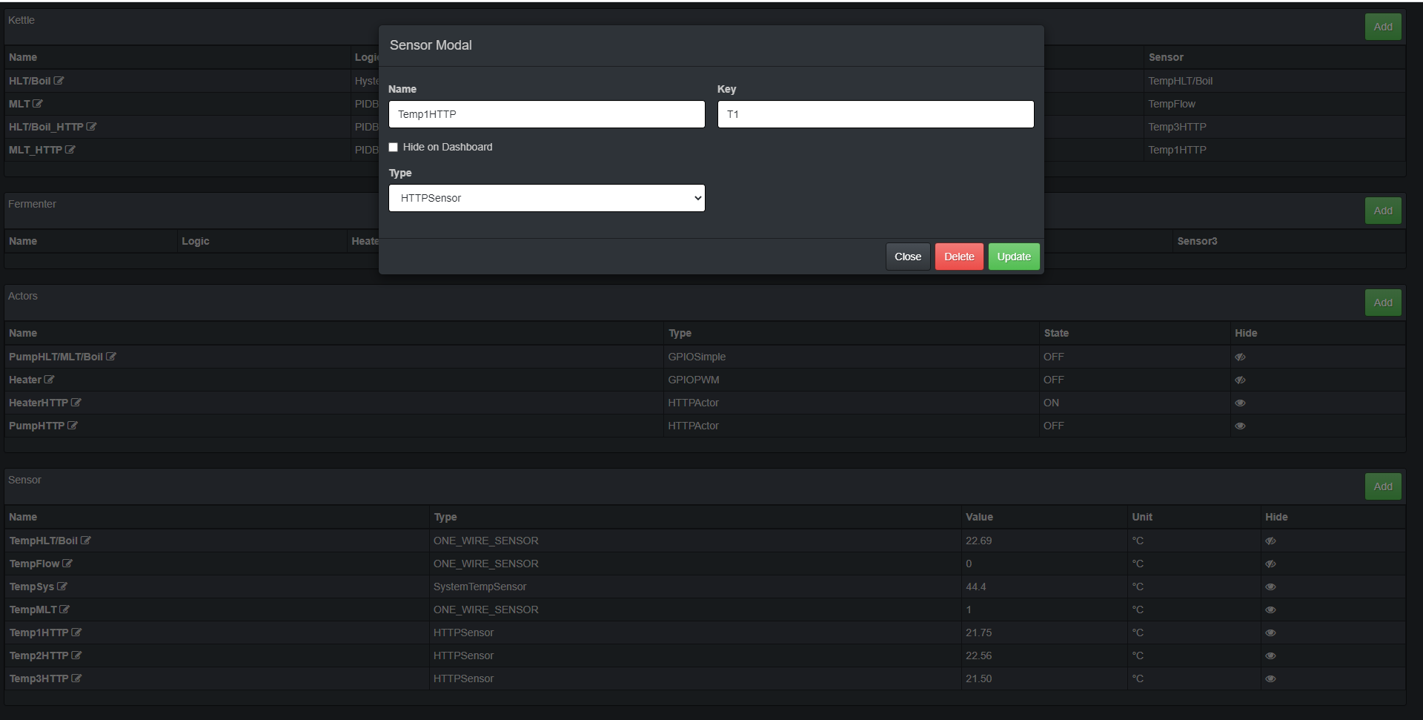1423x720 pixels.
Task: Edit the Temp3HTTP sensor
Action: coord(76,678)
